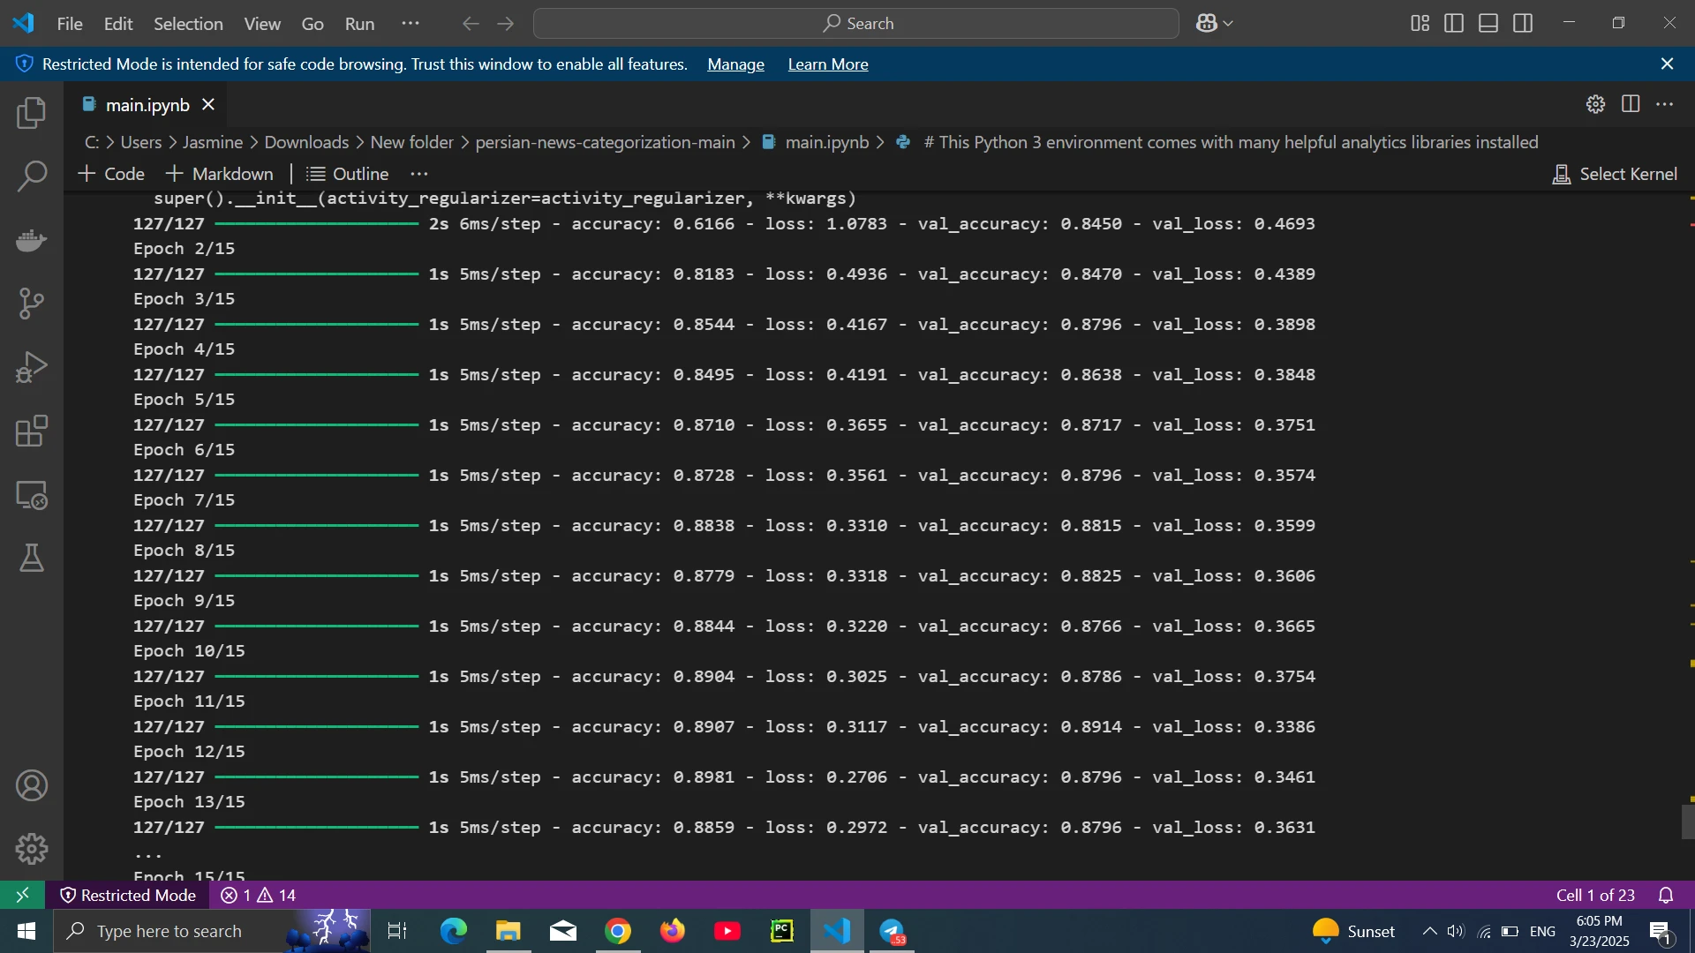Open the Extensions view
Screen dimensions: 1695x953
(x=32, y=431)
